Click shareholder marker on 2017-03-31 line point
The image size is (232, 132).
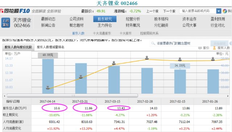point(81,77)
